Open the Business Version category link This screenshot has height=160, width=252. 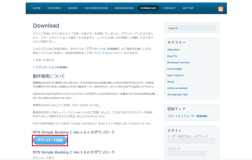(178, 62)
